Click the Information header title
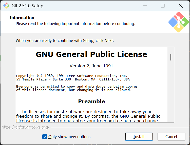 (x=22, y=18)
